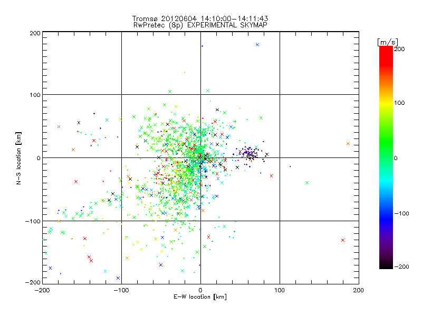
Task: Click the colorbar '-200' bottom label
Action: point(401,266)
